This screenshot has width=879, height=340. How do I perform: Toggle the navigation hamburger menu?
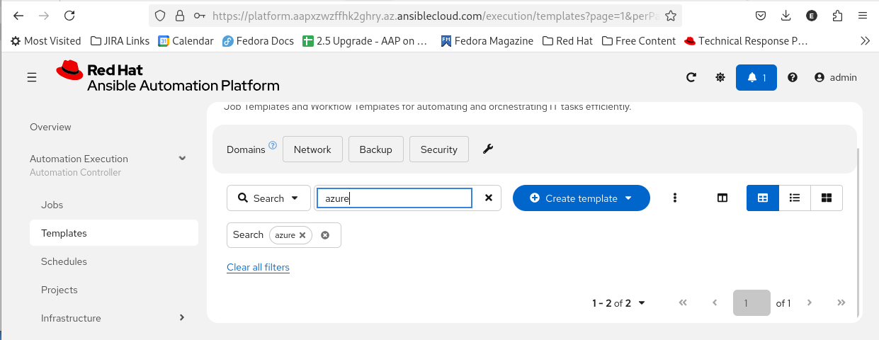coord(32,78)
